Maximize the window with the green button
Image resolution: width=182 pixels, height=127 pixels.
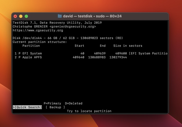[x=26, y=16]
